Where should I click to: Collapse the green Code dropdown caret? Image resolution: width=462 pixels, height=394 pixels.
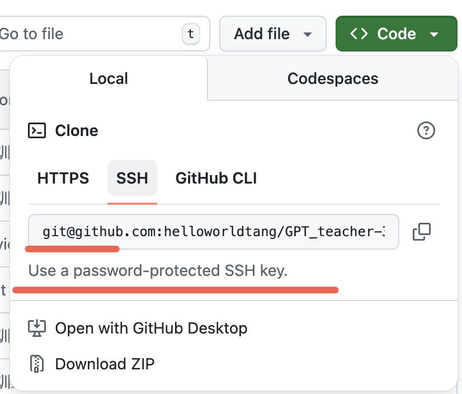click(434, 35)
